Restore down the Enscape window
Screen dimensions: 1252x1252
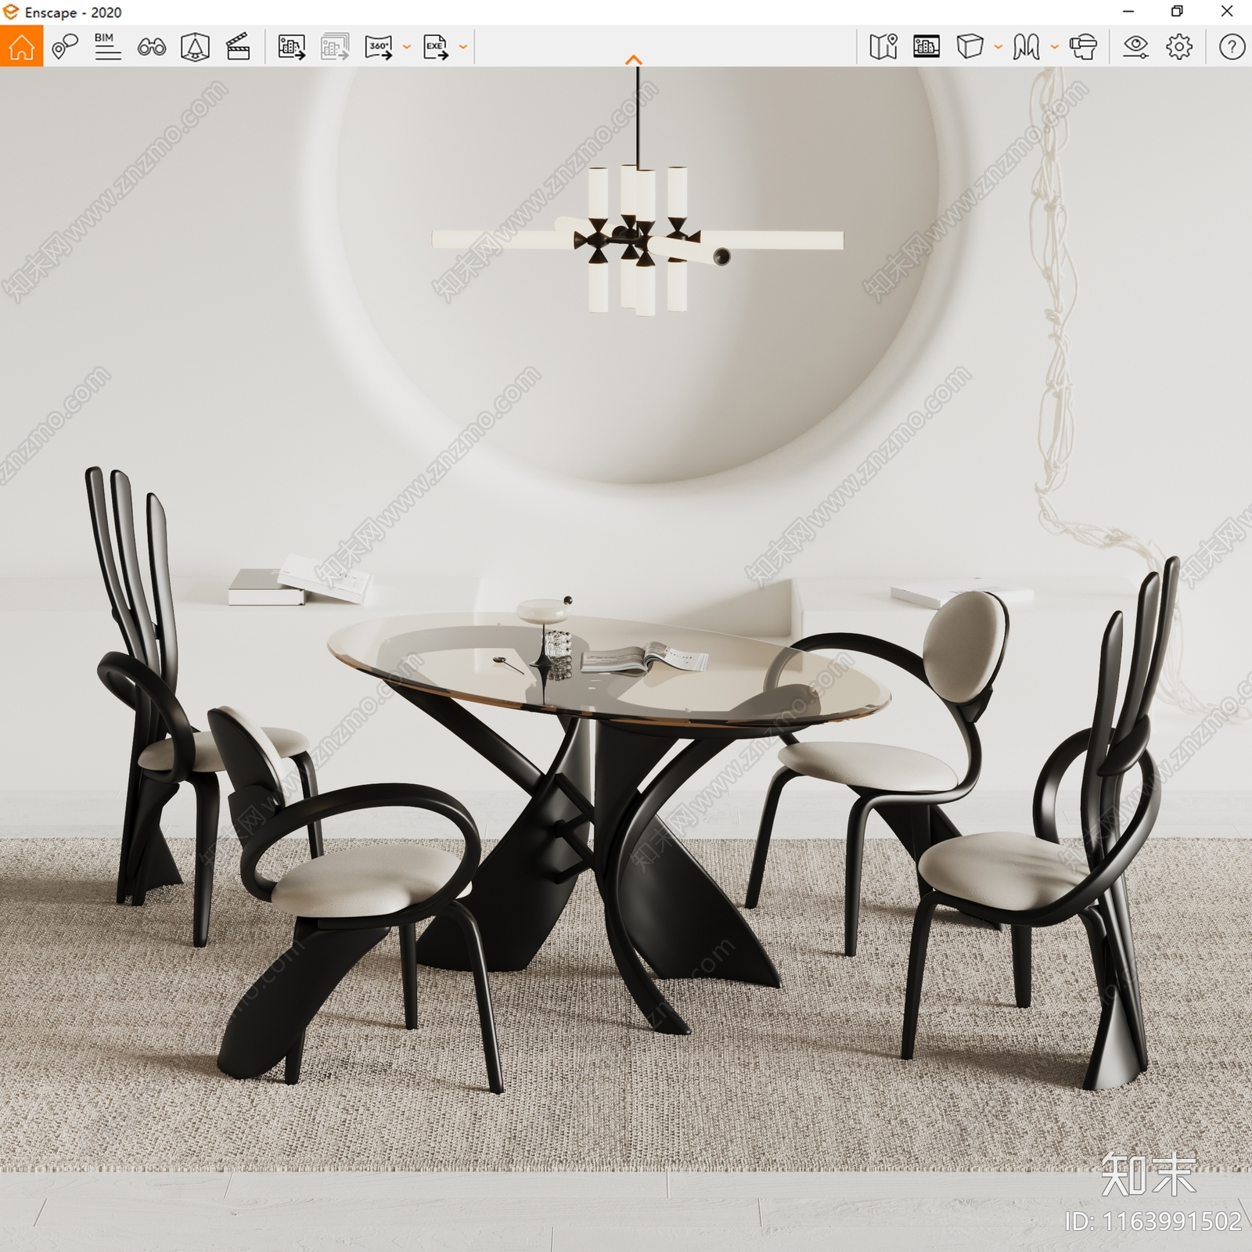pos(1177,12)
